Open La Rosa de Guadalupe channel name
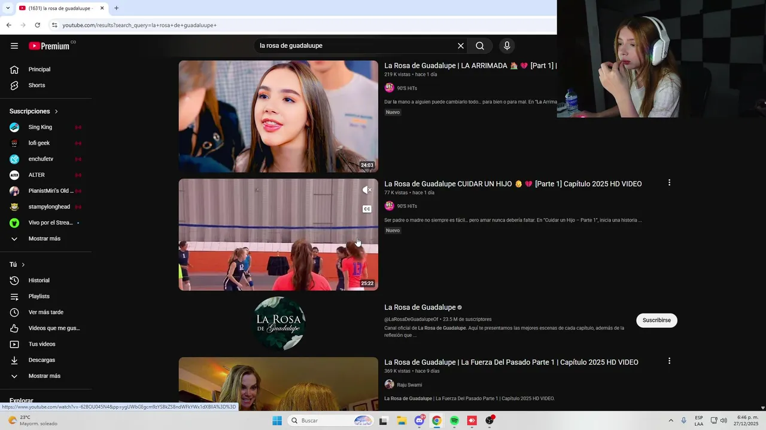 (x=420, y=308)
